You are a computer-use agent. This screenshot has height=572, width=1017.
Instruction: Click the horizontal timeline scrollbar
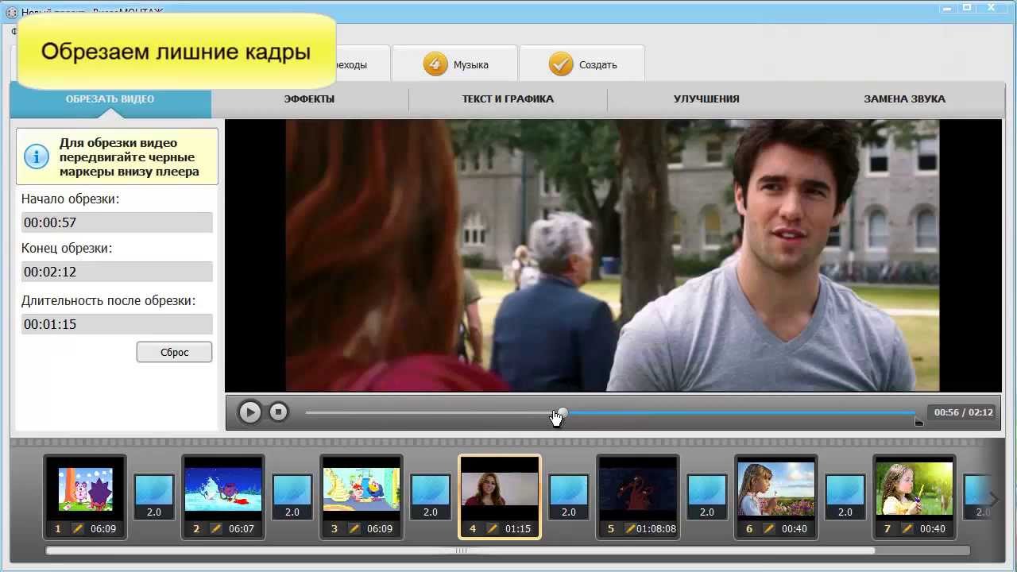click(461, 551)
